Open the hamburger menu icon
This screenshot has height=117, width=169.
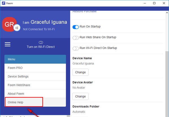8,44
